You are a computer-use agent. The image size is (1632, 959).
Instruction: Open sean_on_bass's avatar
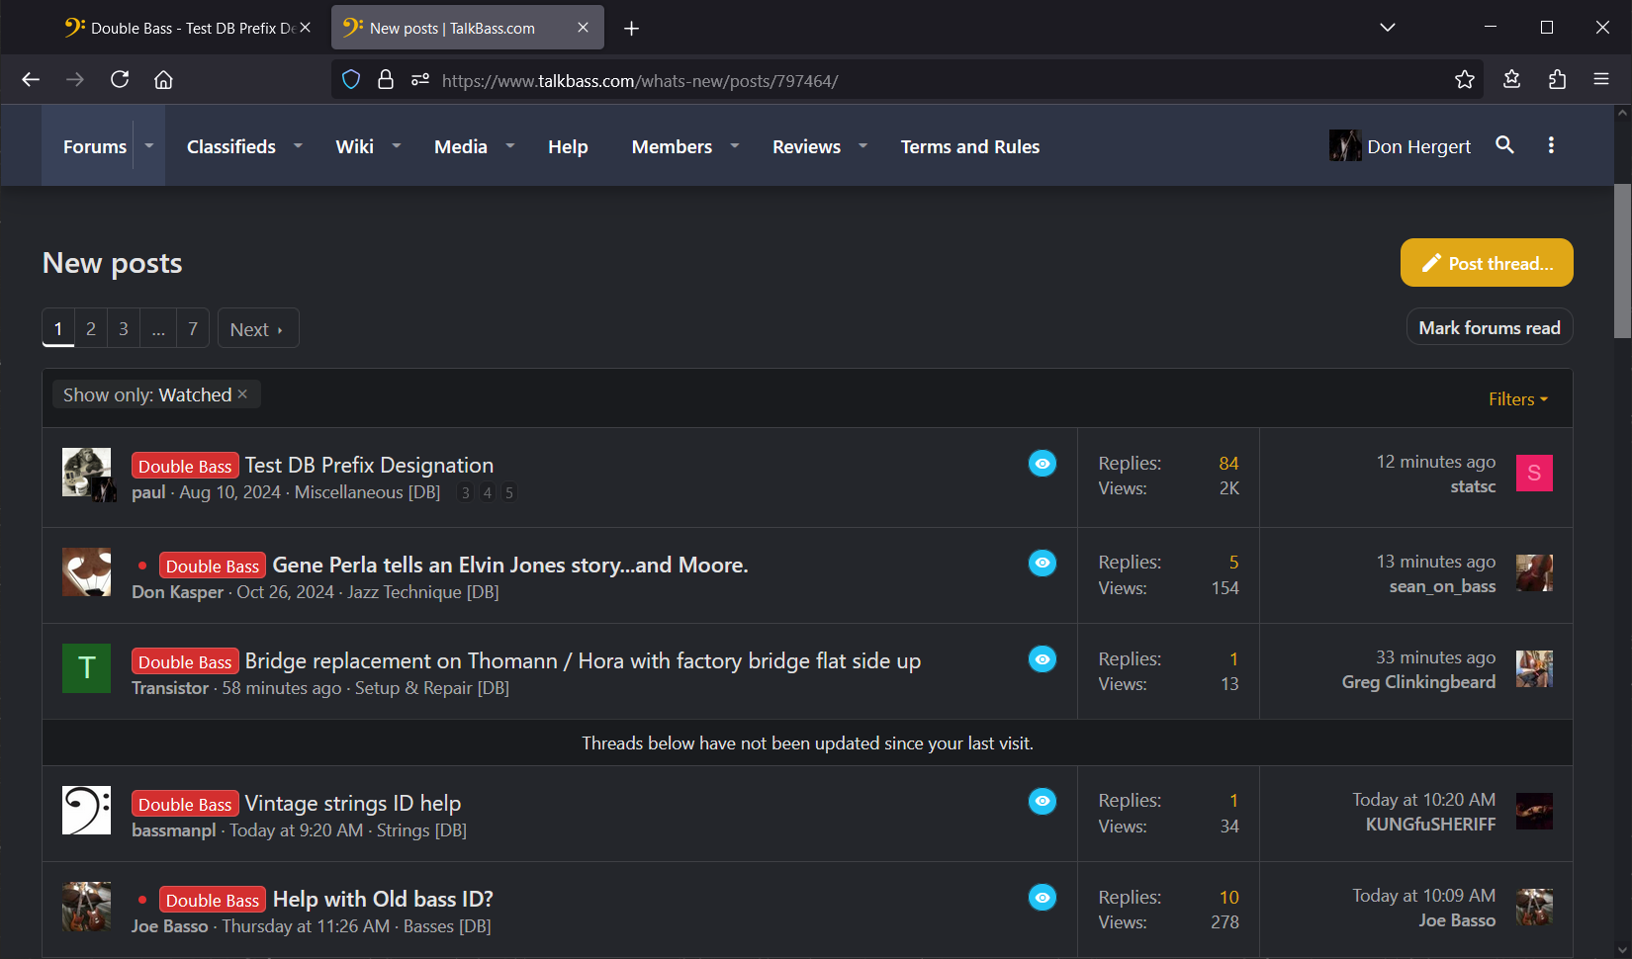click(1534, 573)
